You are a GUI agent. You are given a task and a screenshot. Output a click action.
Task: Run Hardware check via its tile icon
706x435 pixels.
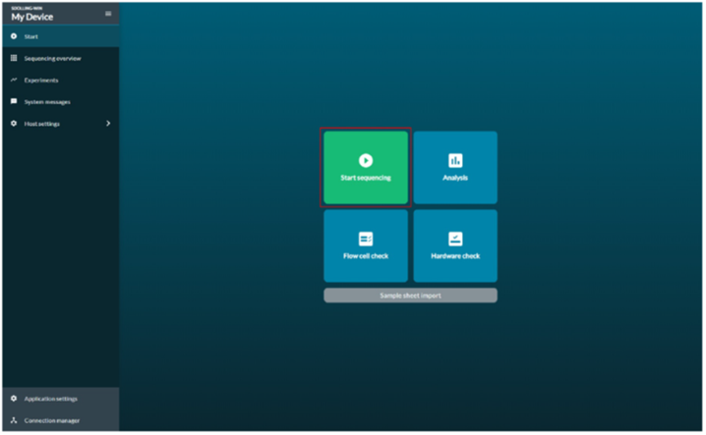(x=455, y=239)
